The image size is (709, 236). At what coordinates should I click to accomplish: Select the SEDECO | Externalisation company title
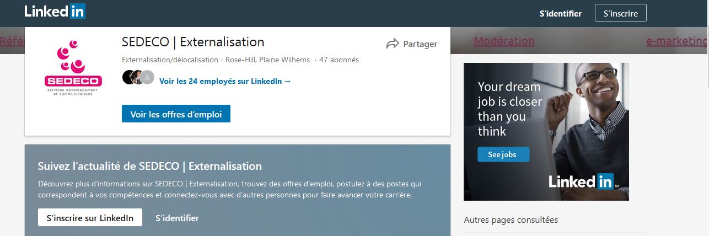click(193, 42)
